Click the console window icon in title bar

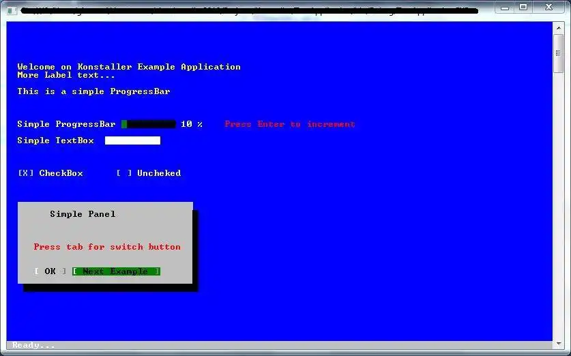12,10
